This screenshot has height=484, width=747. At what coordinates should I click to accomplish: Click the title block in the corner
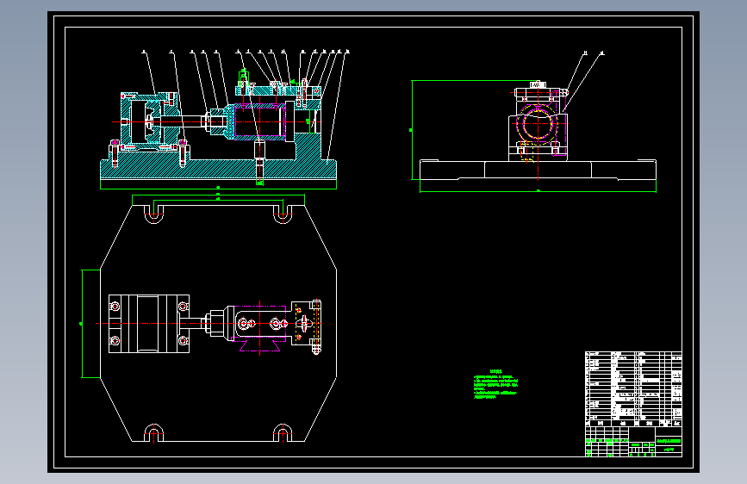633,442
